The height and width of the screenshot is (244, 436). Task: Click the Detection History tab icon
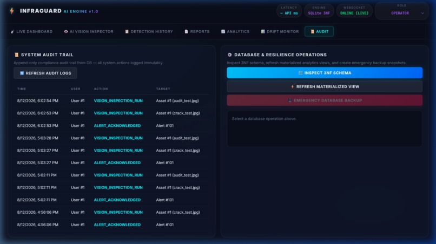coord(127,32)
